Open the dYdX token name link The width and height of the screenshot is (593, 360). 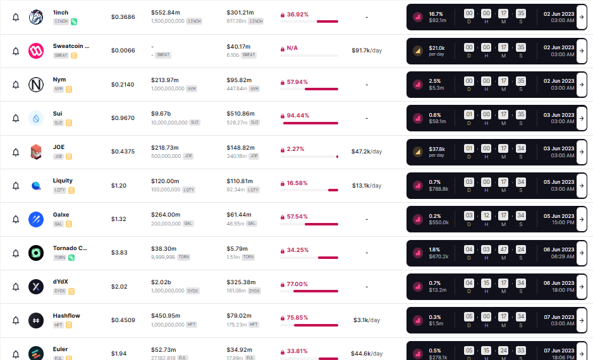[61, 282]
